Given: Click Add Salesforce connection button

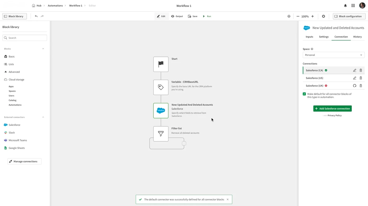Looking at the screenshot, I should pos(333,109).
